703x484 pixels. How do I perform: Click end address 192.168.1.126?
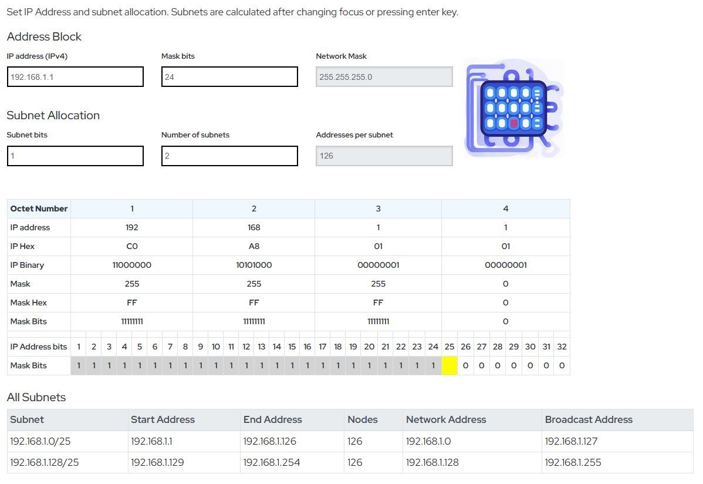tap(270, 441)
